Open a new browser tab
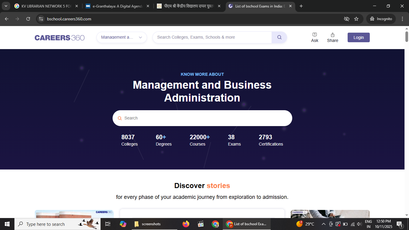 point(301,6)
